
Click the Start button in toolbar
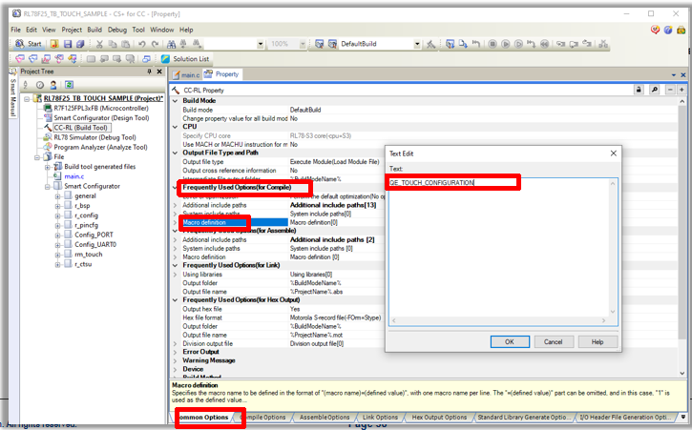pyautogui.click(x=28, y=44)
